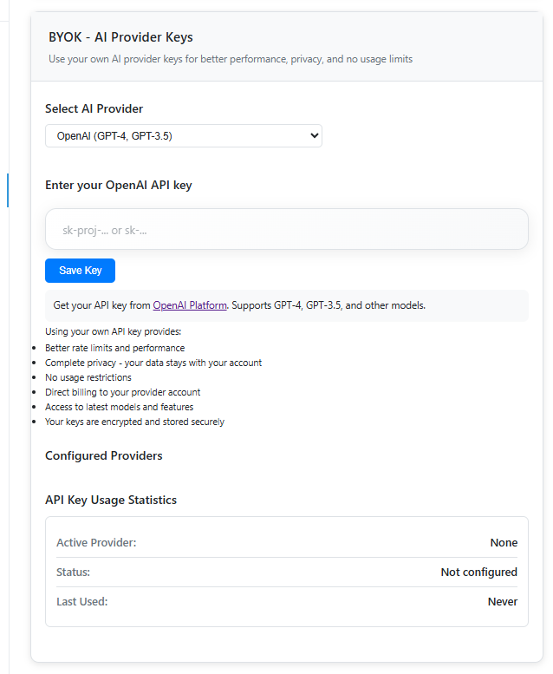Click the keys encrypted and stored securely bullet
This screenshot has height=674, width=553.
[134, 422]
